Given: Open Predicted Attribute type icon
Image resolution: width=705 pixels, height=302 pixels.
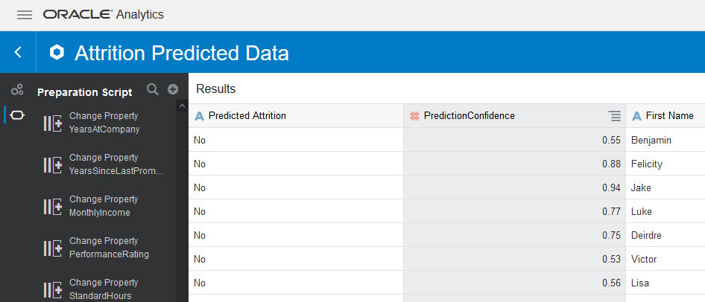Looking at the screenshot, I should click(199, 116).
